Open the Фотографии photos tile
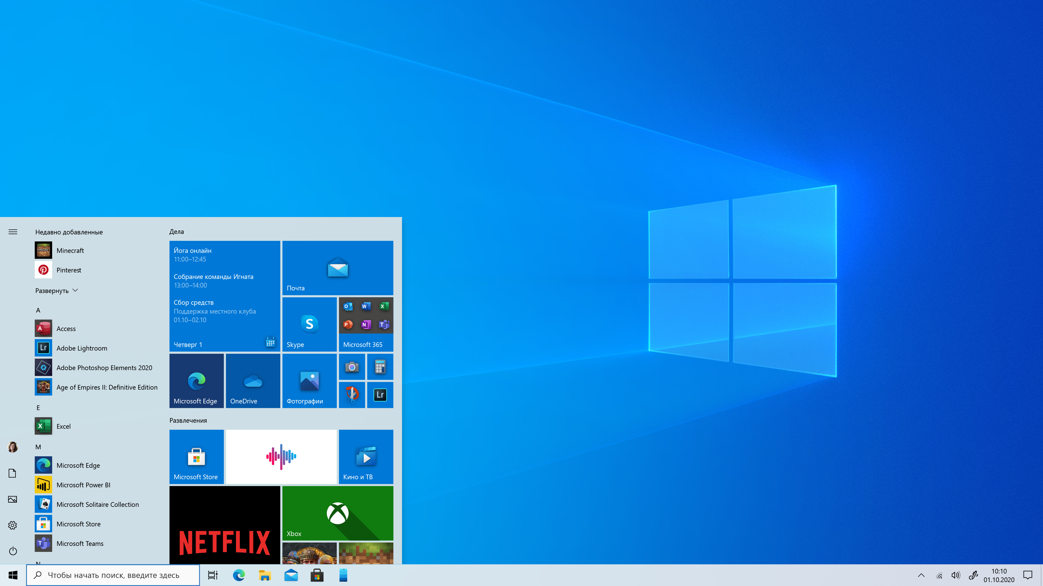The width and height of the screenshot is (1043, 586). [x=309, y=381]
